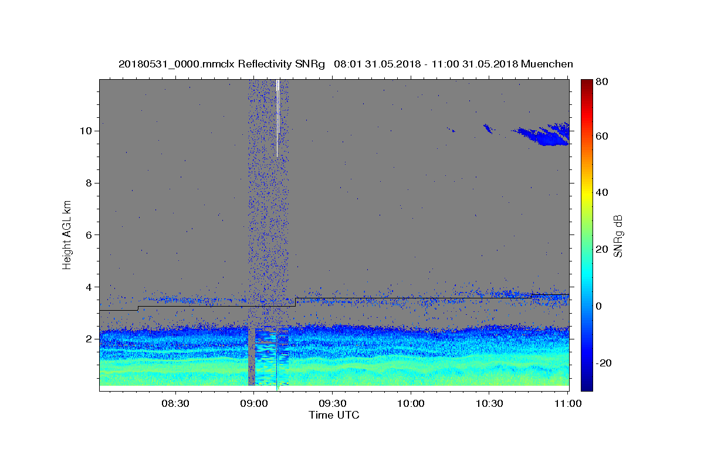704x469 pixels.
Task: Select the 09:30 time axis label
Action: pos(332,404)
